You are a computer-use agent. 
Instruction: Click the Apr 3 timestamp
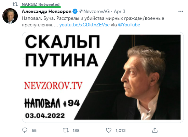coord(119,12)
